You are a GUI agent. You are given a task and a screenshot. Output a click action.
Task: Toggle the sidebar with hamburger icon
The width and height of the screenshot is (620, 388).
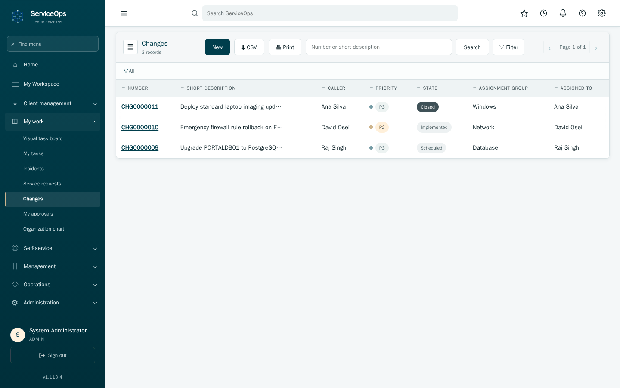point(124,13)
